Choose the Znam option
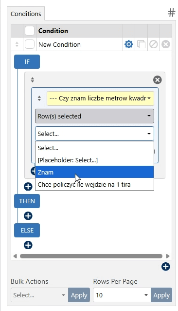This screenshot has height=311, width=178. click(94, 172)
